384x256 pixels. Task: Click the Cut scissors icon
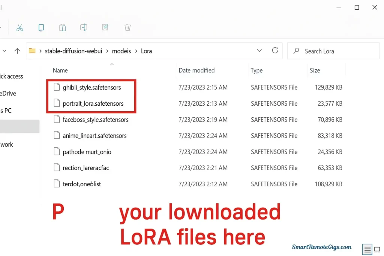coord(20,27)
